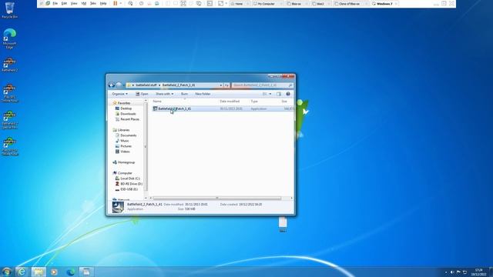Screen dimensions: 493x277
Task: Select Favorites in navigation pane
Action: (x=122, y=103)
